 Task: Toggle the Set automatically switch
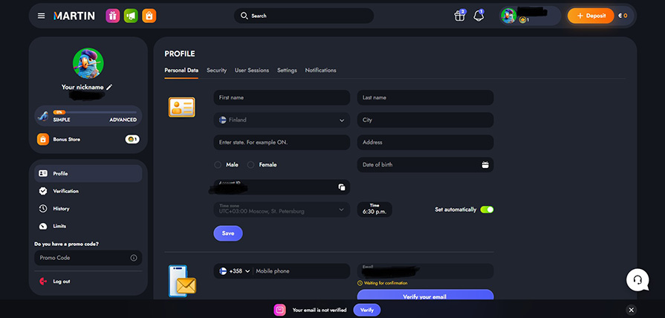point(487,210)
